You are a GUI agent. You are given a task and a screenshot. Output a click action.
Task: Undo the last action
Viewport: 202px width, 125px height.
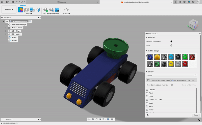17,2
